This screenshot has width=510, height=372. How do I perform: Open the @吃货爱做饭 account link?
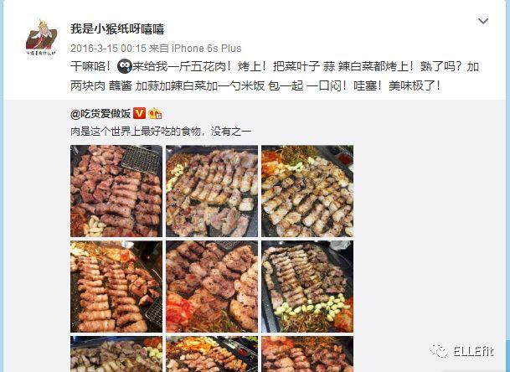click(x=100, y=114)
